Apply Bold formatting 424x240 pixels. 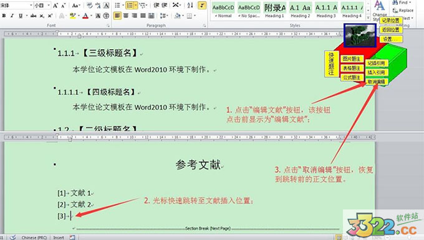pyautogui.click(x=4, y=16)
